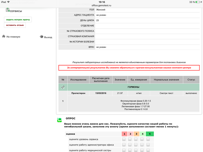
Task: Tap the office.gemotest.ru address bar
Action: tap(101, 5)
